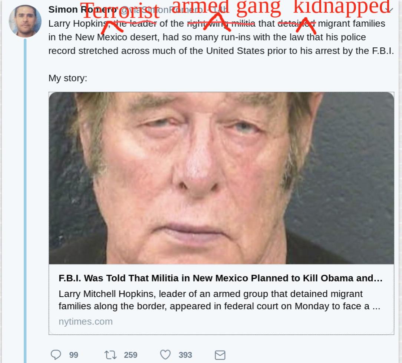Screen dimensions: 402x363
Task: Visit the nytimes.com source link
Action: [x=86, y=322]
